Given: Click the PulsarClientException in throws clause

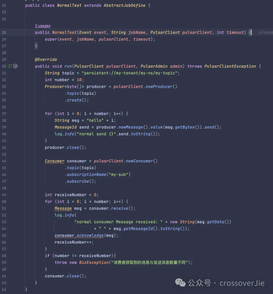Looking at the screenshot, I should (x=230, y=66).
